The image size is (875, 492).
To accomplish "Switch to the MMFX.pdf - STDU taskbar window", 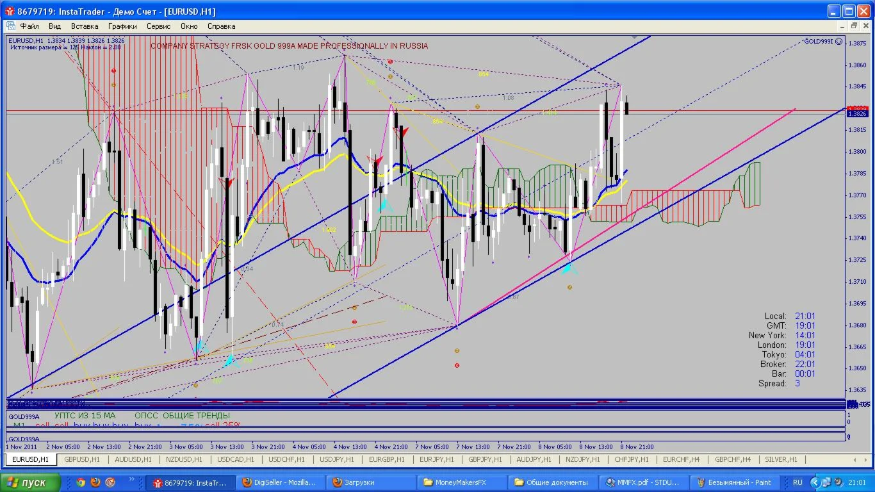I will [x=643, y=482].
